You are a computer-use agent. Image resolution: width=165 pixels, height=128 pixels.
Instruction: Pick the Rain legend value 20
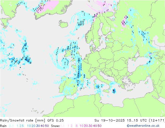coord(34,126)
